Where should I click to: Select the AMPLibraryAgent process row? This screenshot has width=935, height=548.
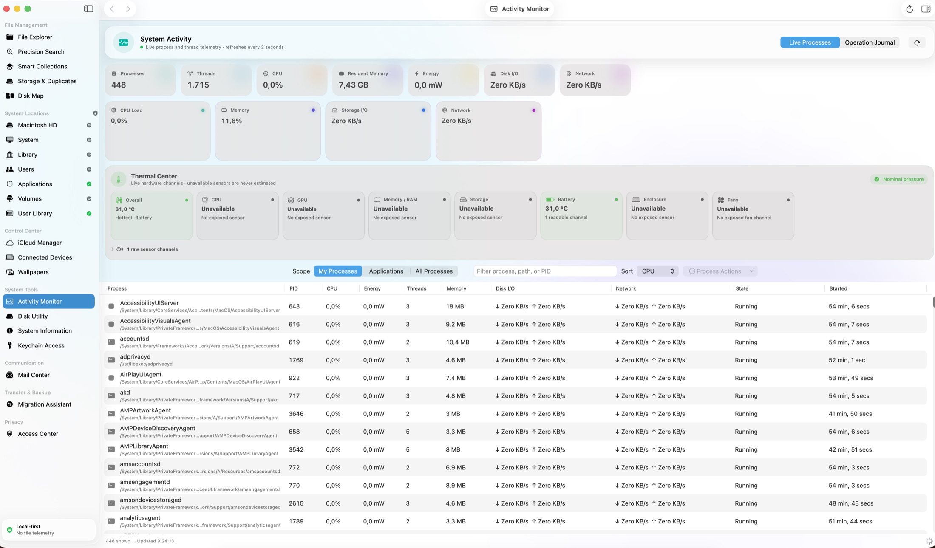(515, 449)
